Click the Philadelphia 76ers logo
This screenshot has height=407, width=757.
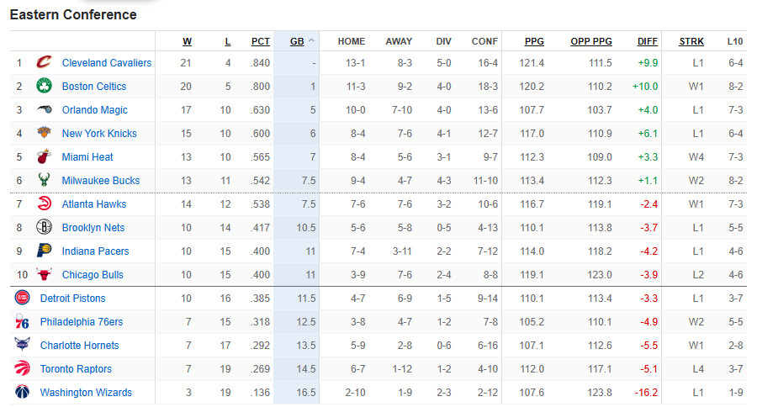click(22, 321)
